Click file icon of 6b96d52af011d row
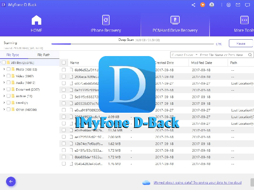 click(x=71, y=70)
